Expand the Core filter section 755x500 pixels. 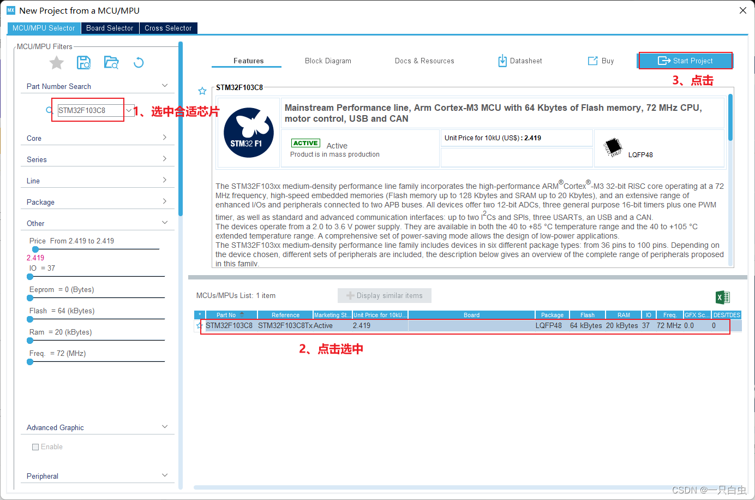[97, 138]
